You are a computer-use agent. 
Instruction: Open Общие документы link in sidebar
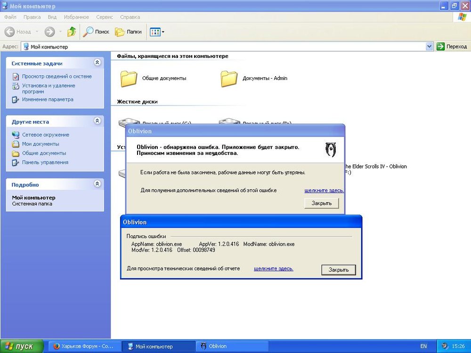tap(44, 153)
